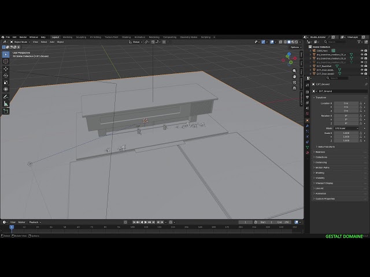Open the Particles properties tab
This screenshot has height=277, width=370.
tap(307, 131)
